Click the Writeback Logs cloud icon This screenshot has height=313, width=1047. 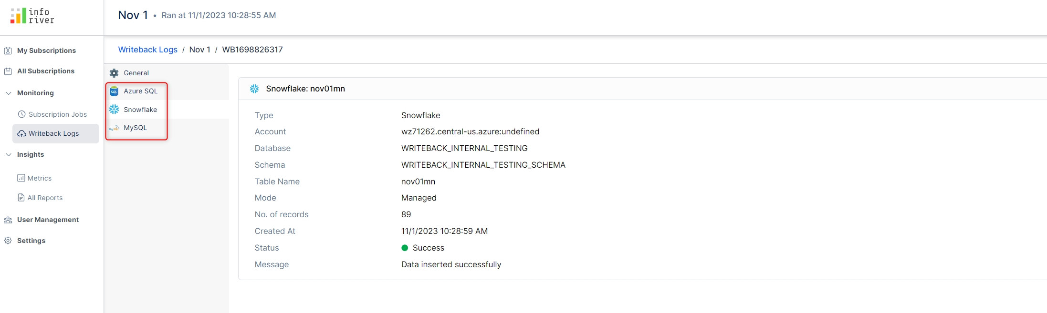click(21, 134)
